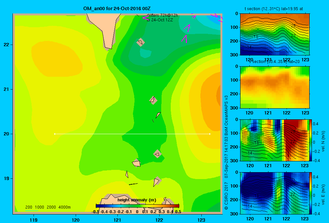Click the longitude label 123 below main map
329x223 pixels.
[x=201, y=220]
